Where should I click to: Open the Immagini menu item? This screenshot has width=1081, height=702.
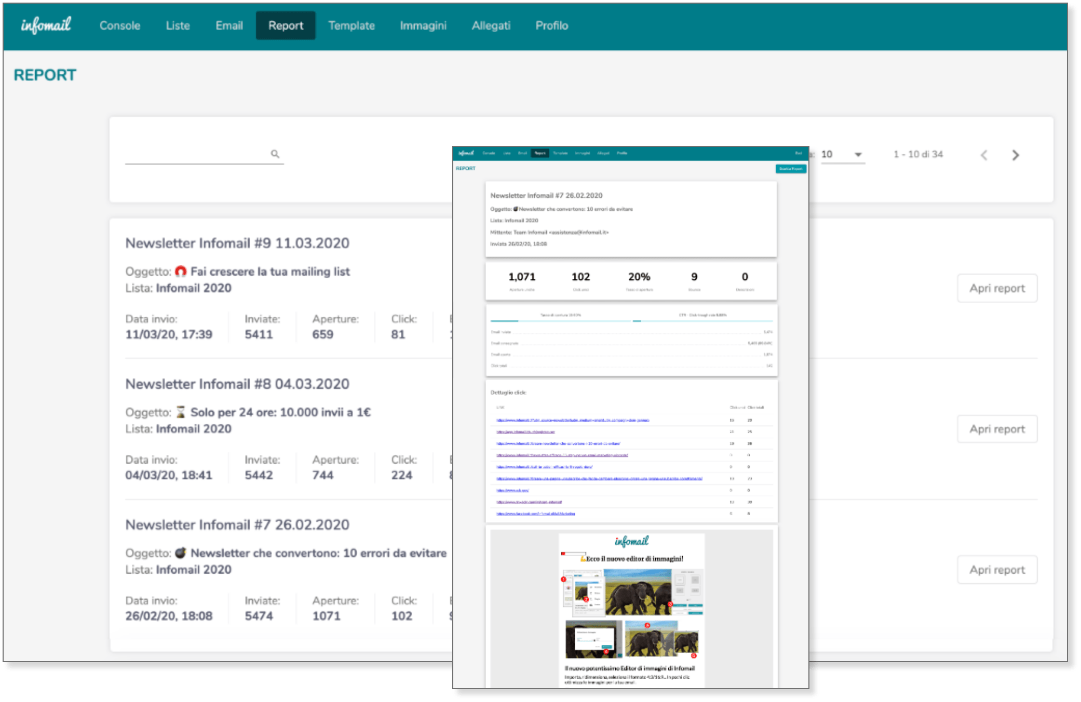tap(423, 25)
